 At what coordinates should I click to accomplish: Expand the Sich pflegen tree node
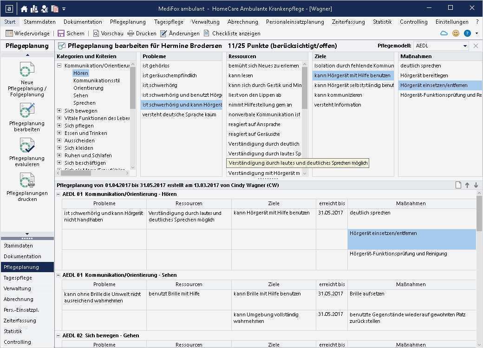[59, 125]
